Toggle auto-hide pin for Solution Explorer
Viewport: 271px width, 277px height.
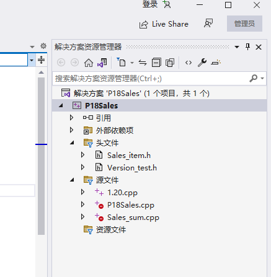pos(247,47)
